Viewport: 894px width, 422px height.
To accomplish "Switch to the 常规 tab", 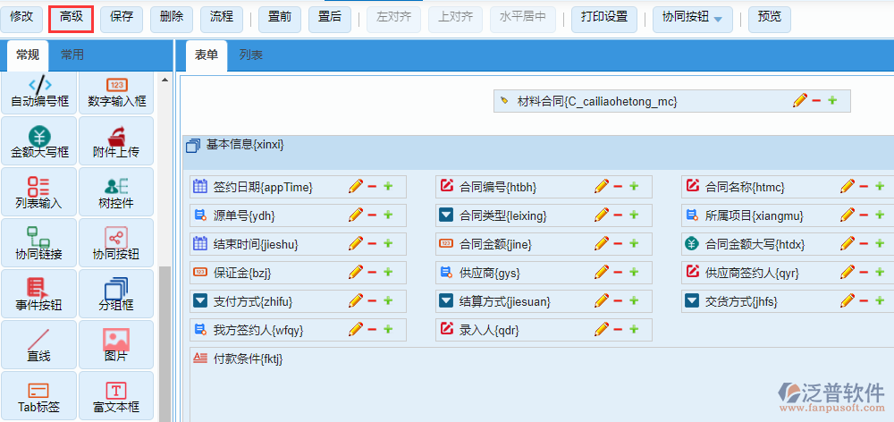I will (28, 55).
